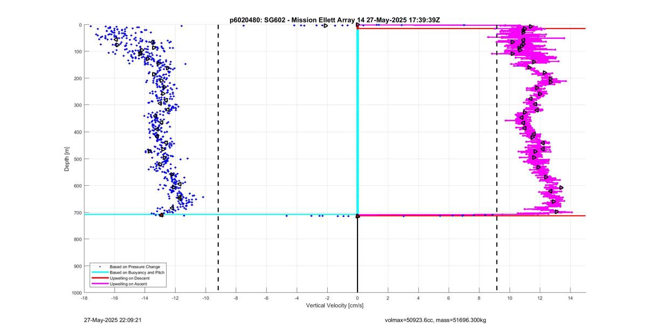Image resolution: width=647 pixels, height=329 pixels.
Task: Click the magenta line sample in legend
Action: pyautogui.click(x=99, y=284)
